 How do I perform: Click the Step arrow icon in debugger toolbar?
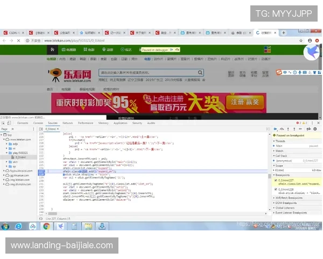[300, 129]
